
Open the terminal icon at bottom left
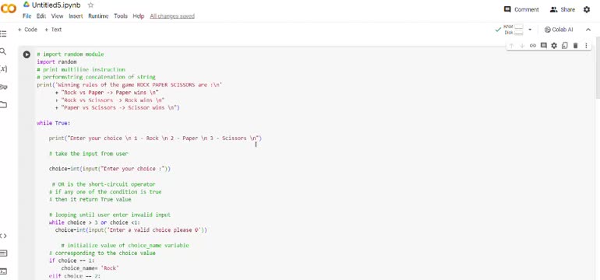[3, 271]
